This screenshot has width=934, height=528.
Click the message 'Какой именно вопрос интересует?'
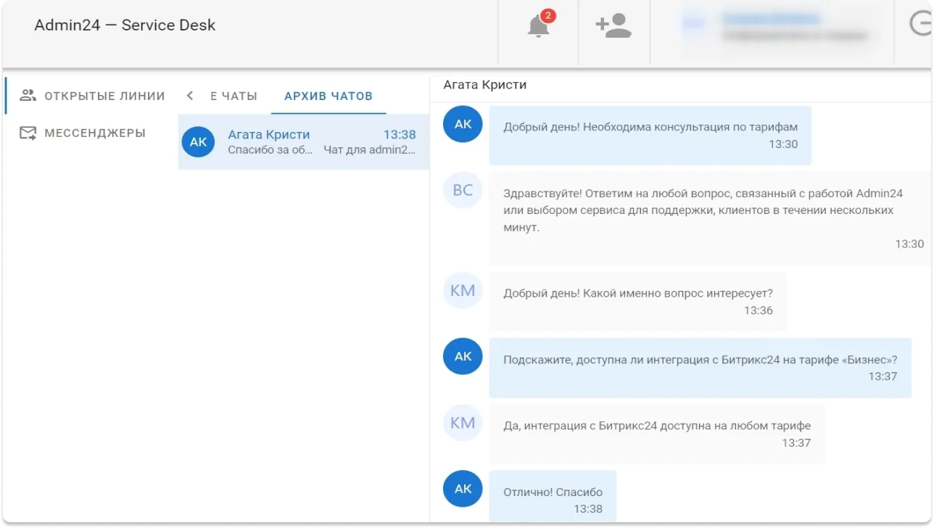(x=638, y=302)
